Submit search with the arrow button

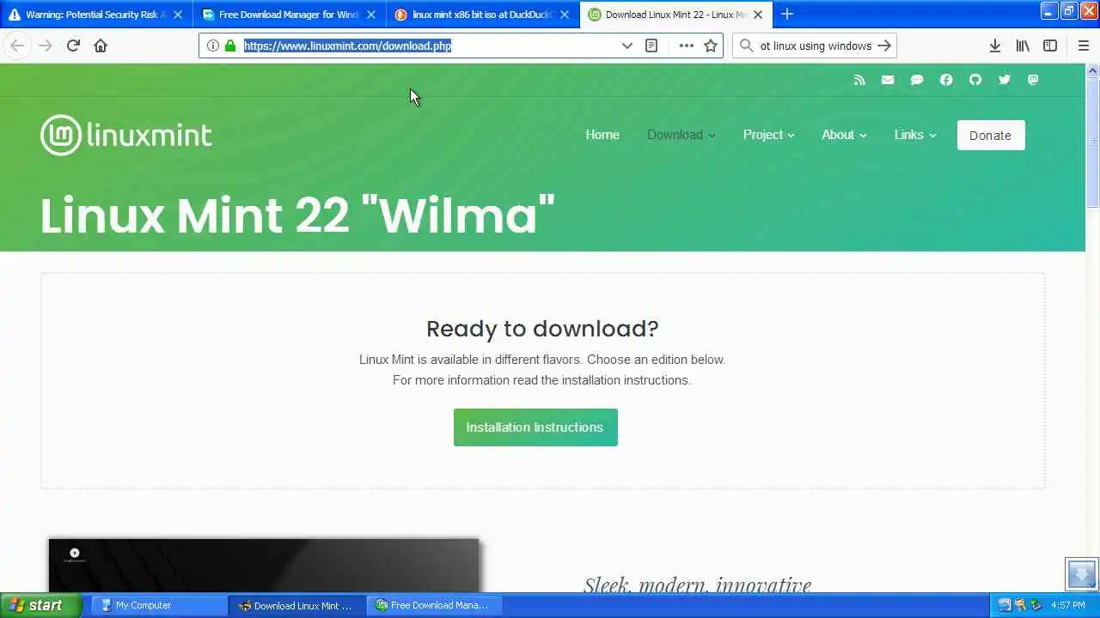884,45
